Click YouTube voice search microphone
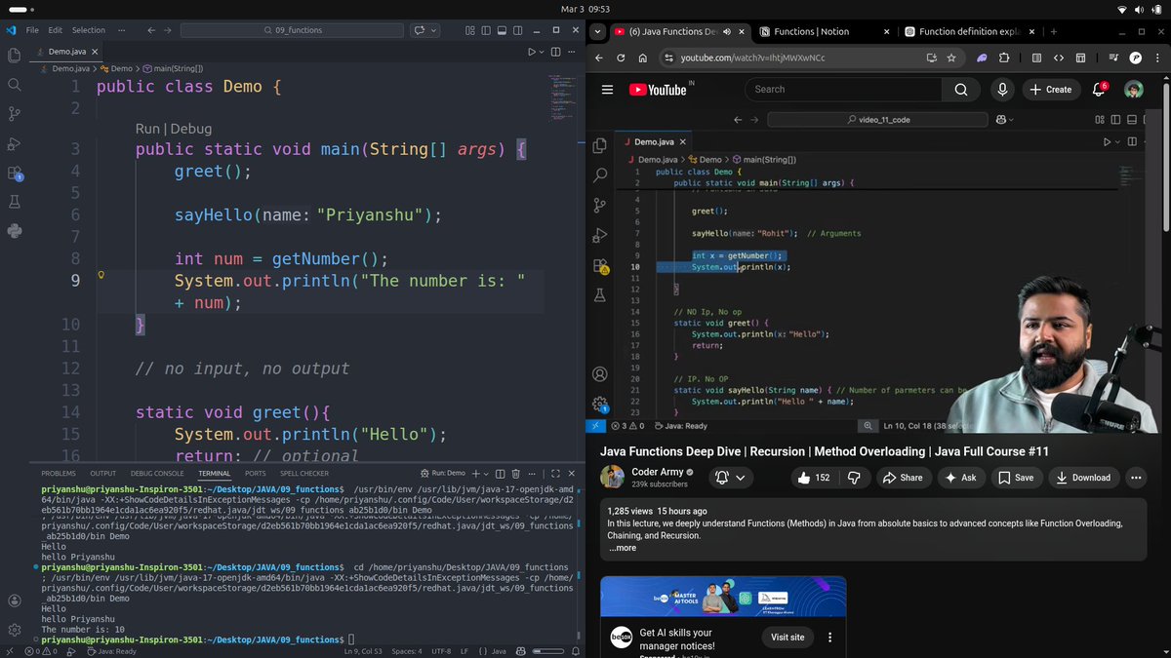This screenshot has height=658, width=1171. pyautogui.click(x=1002, y=90)
